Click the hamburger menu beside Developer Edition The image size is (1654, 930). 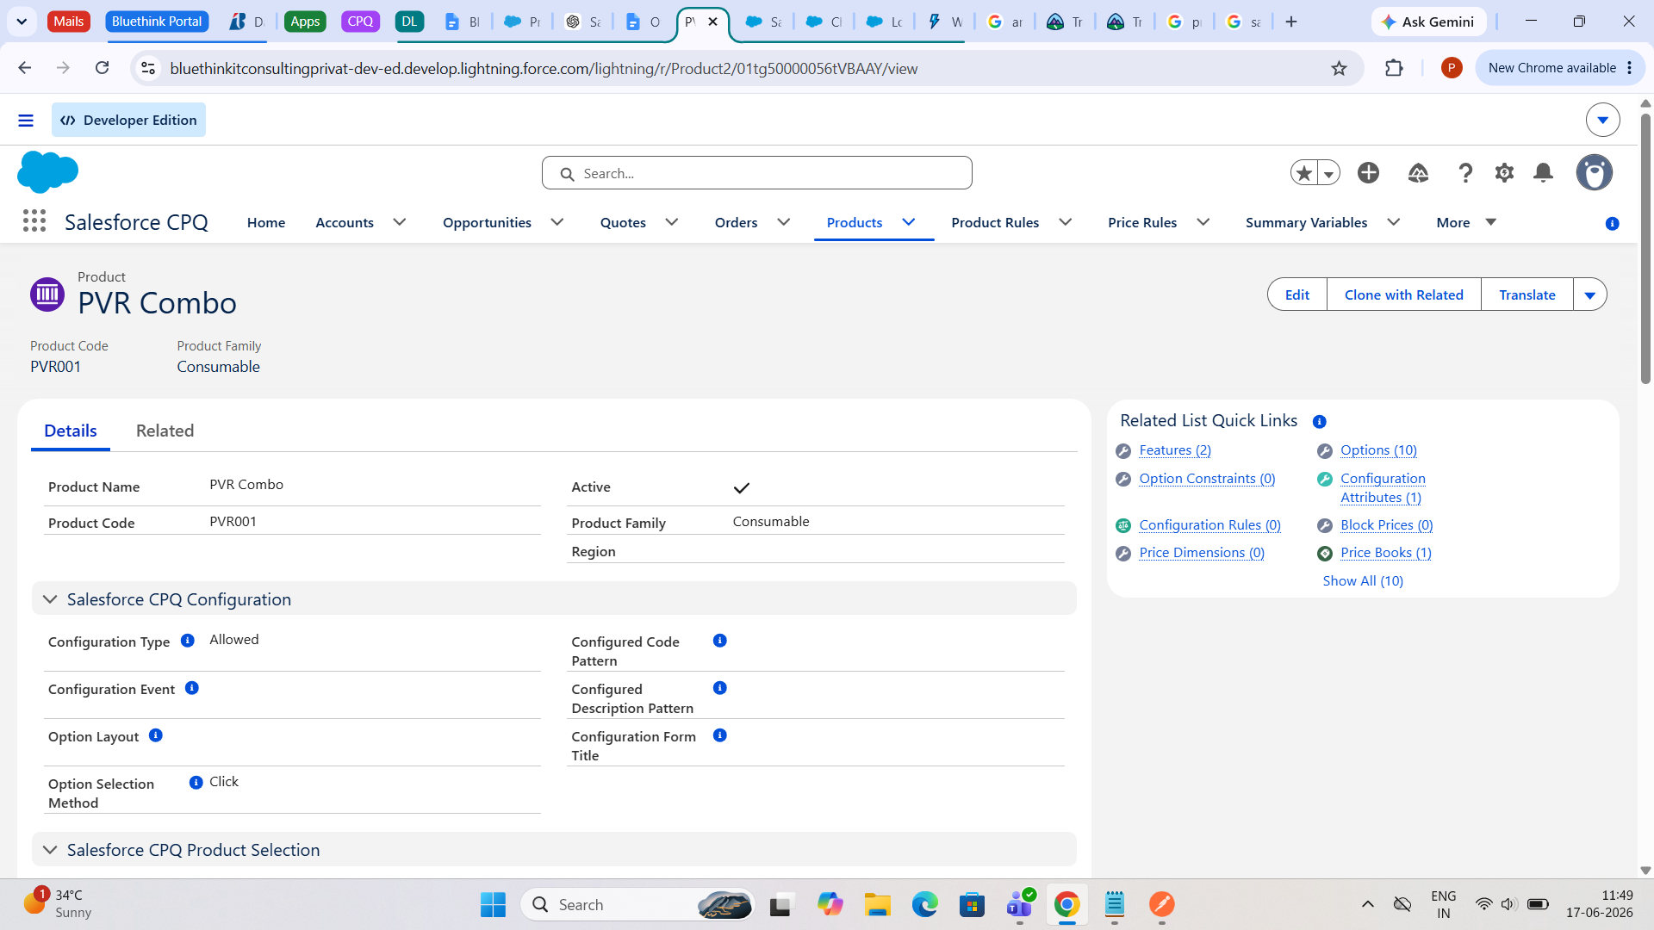point(26,121)
